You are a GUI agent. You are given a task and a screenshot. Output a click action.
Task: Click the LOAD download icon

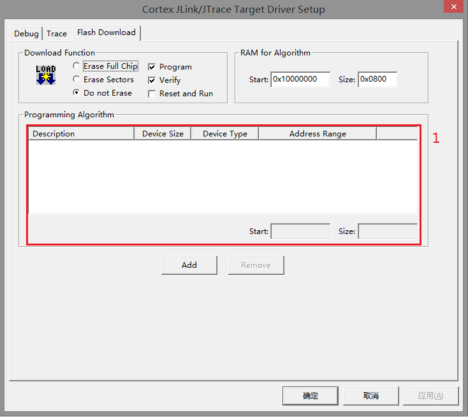(46, 75)
